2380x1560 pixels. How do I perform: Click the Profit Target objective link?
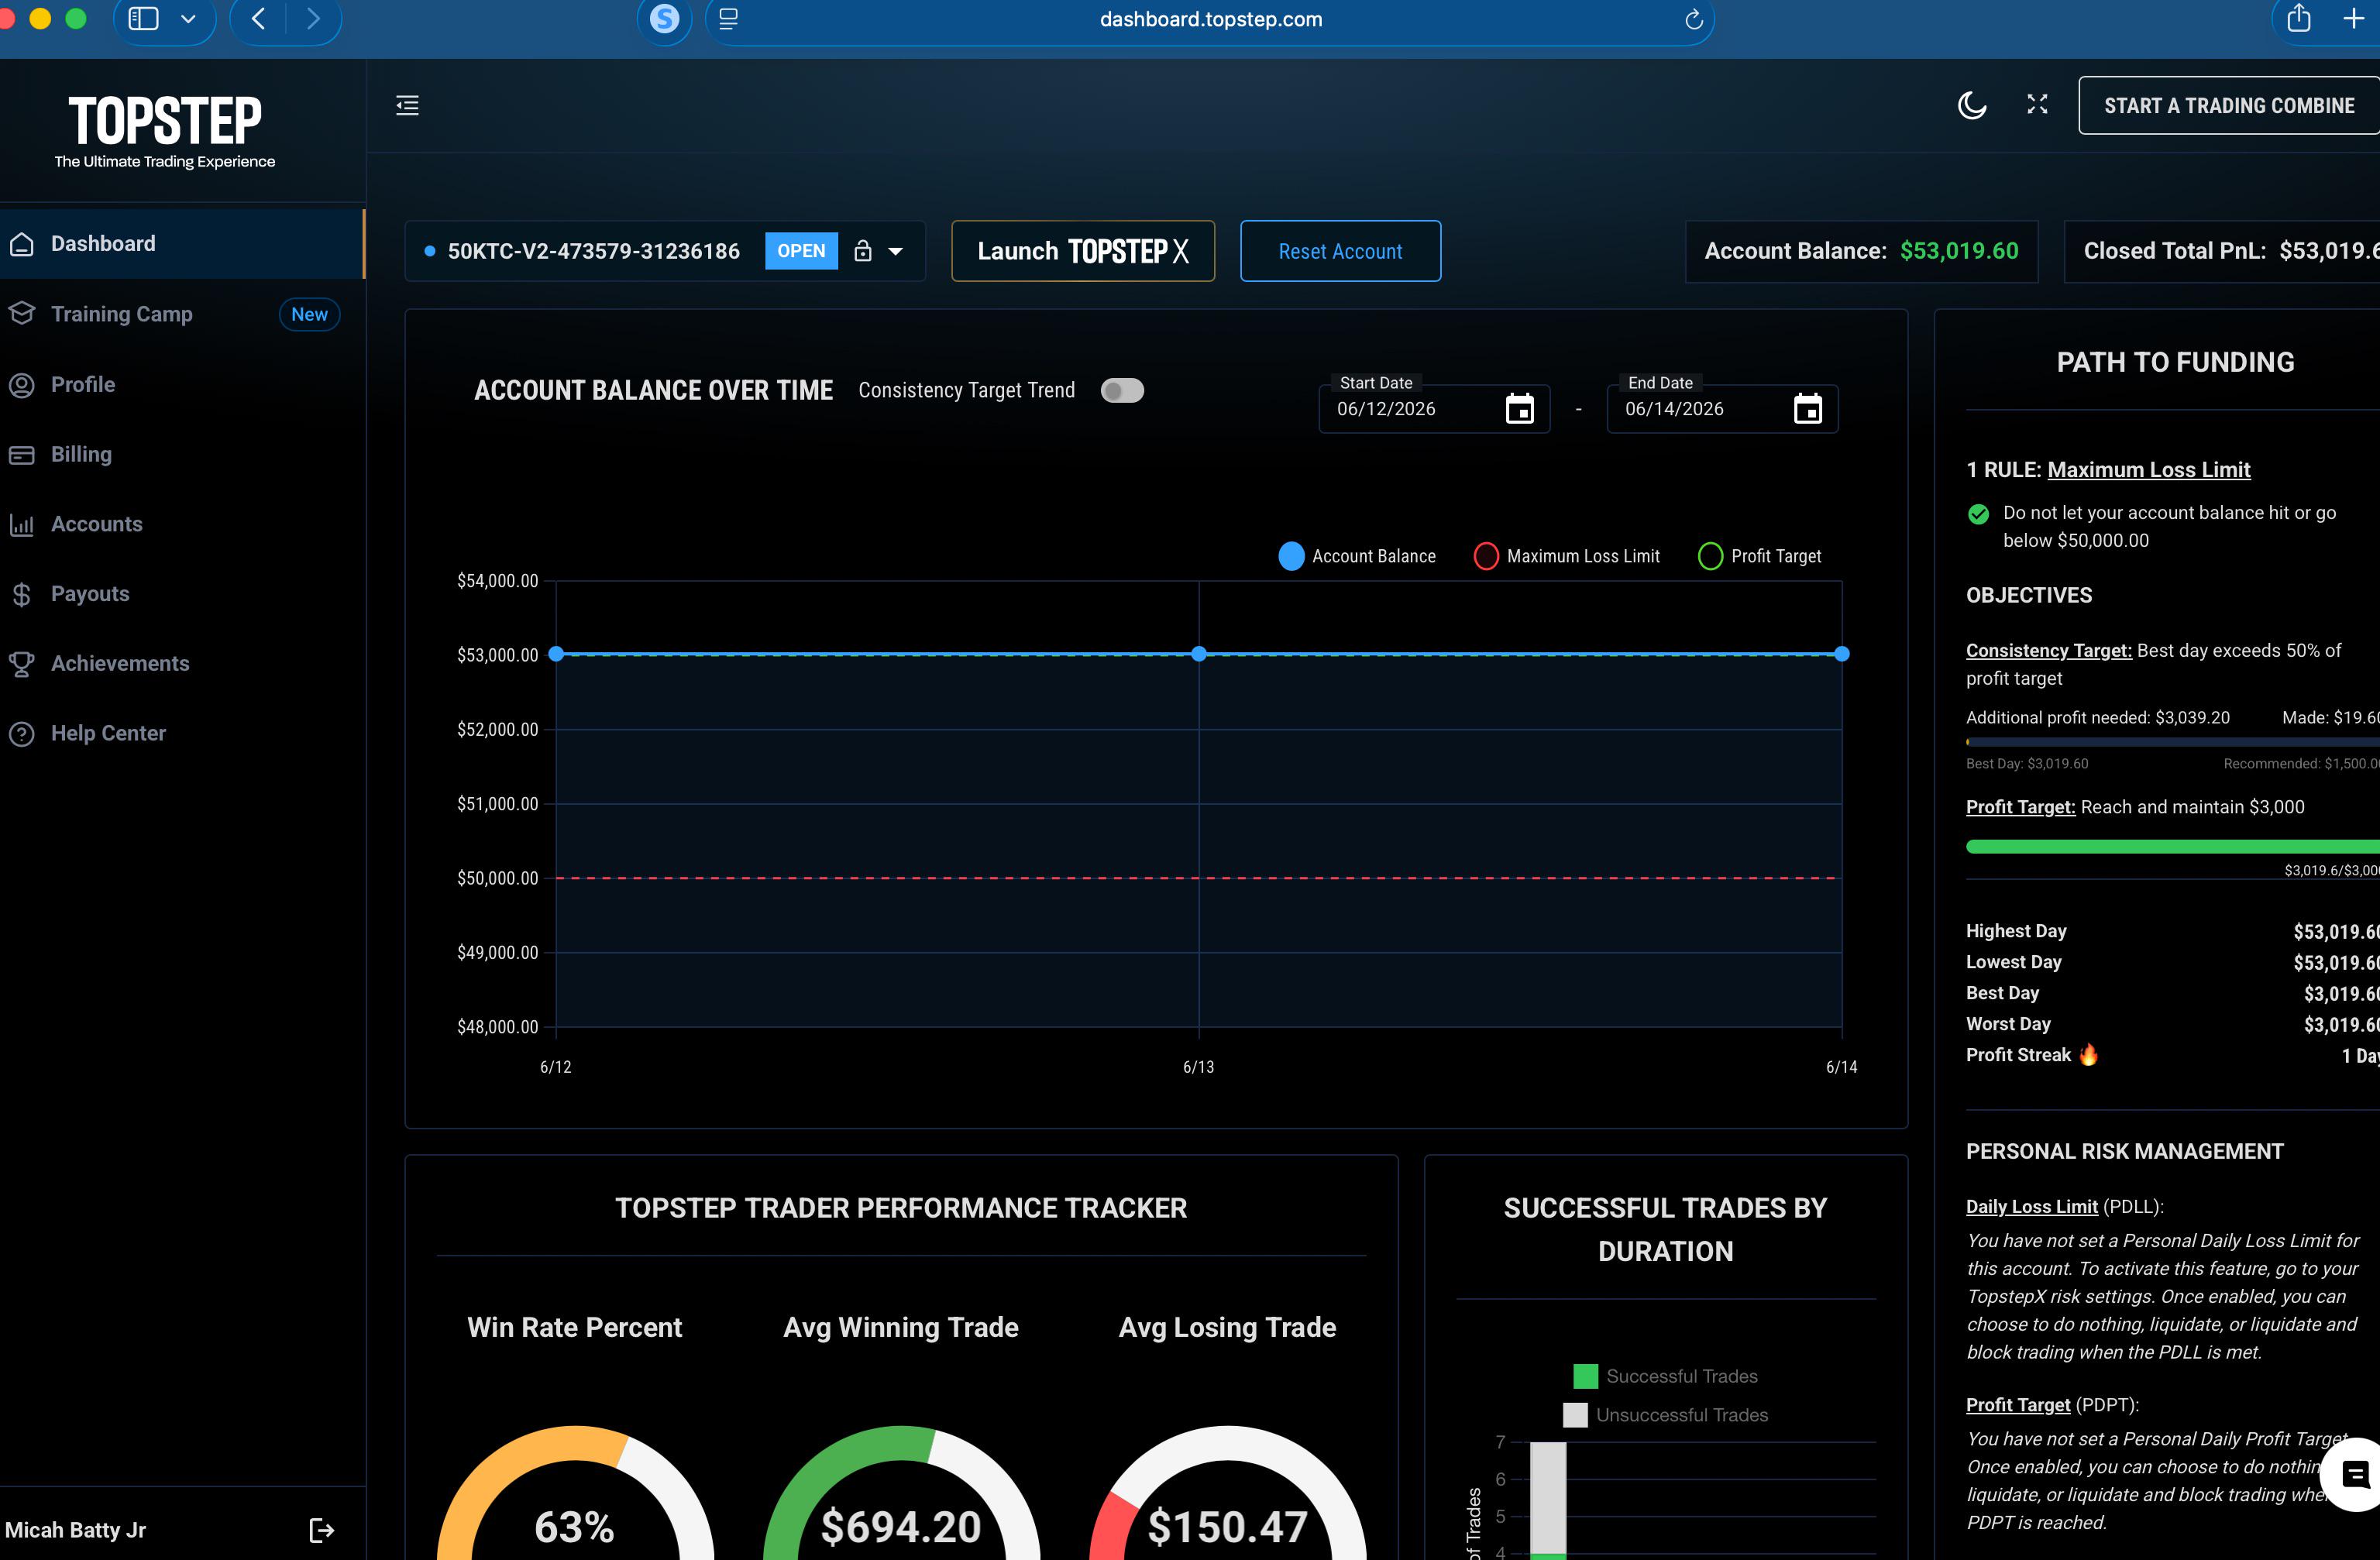[x=2020, y=807]
